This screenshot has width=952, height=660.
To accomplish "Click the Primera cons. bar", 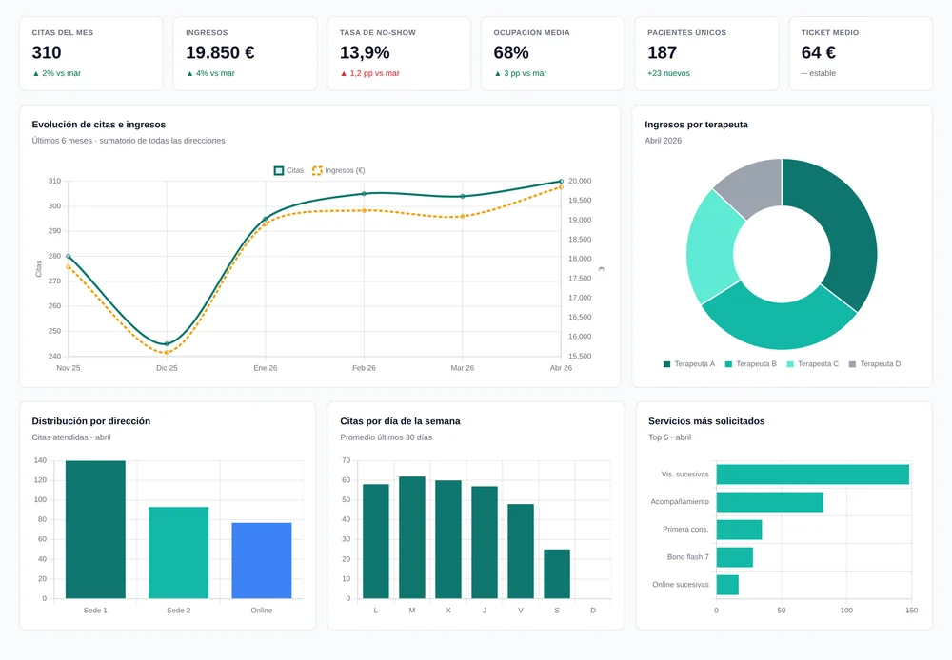I will [x=739, y=530].
